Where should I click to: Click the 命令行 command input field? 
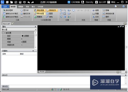click(x=49, y=86)
